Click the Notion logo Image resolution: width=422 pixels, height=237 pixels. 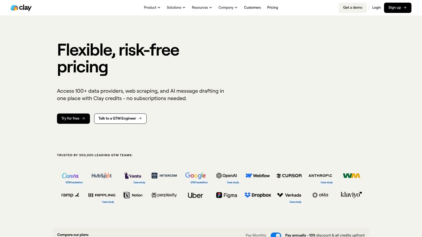click(x=133, y=195)
